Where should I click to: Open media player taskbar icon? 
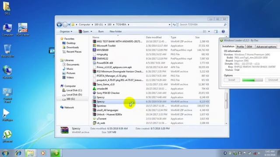coord(43,153)
